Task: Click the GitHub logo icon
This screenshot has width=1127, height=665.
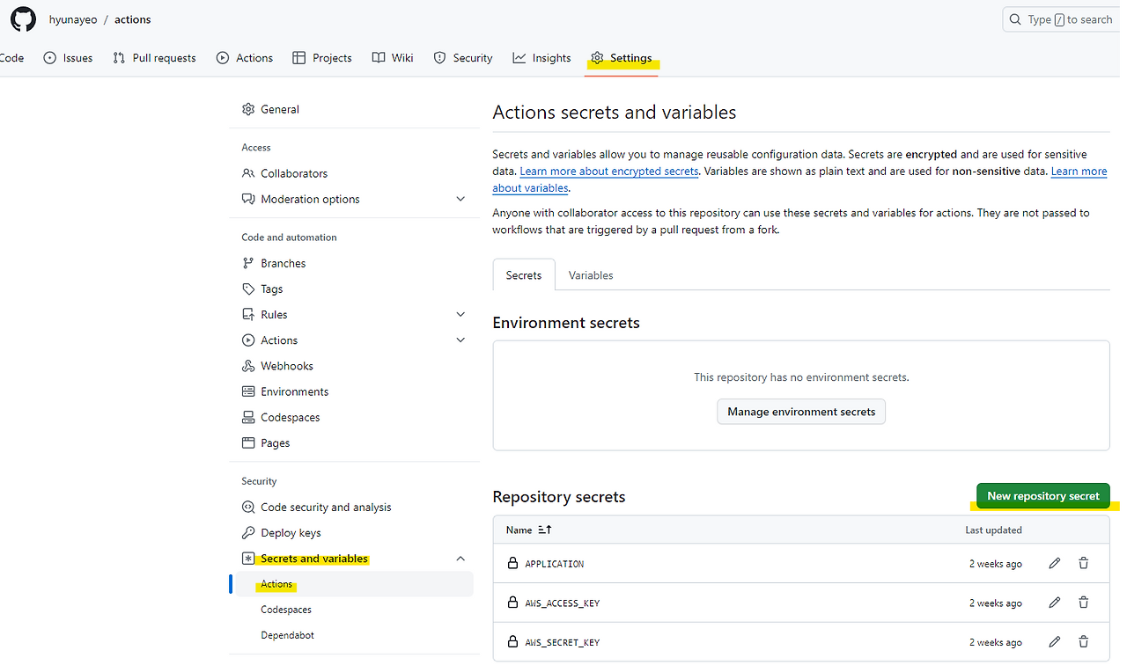Action: pos(22,18)
